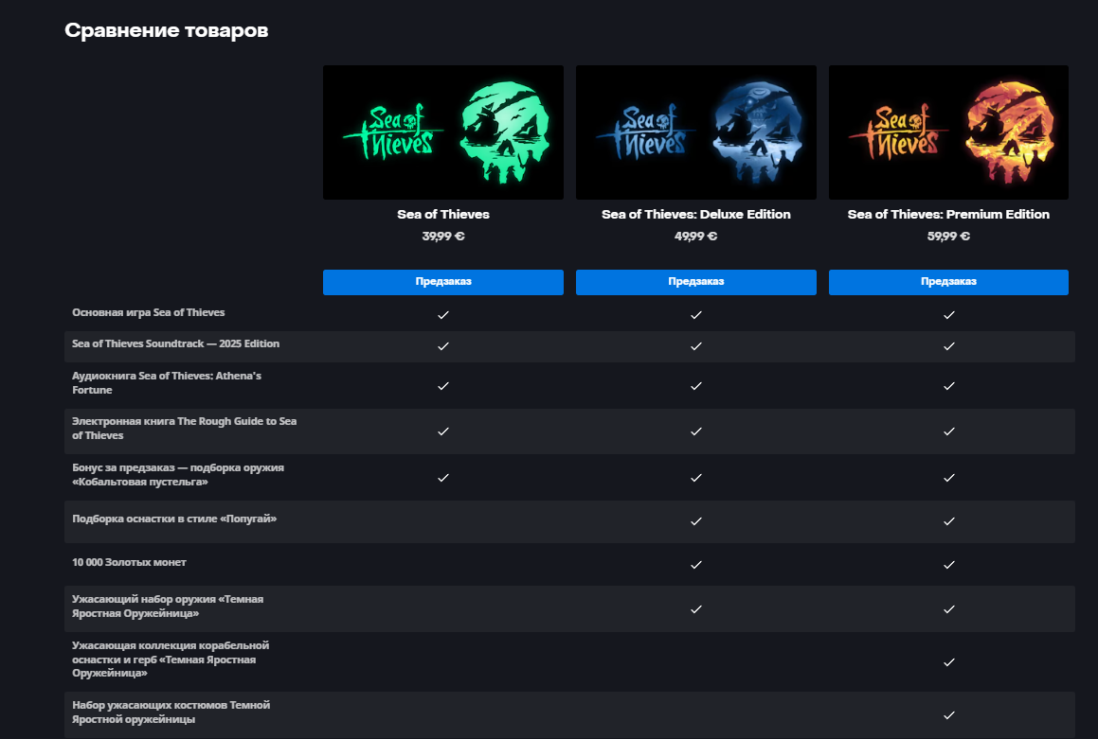The image size is (1098, 739).
Task: Click the Кобальтовая пустельга preorder bonus label
Action: coord(178,475)
